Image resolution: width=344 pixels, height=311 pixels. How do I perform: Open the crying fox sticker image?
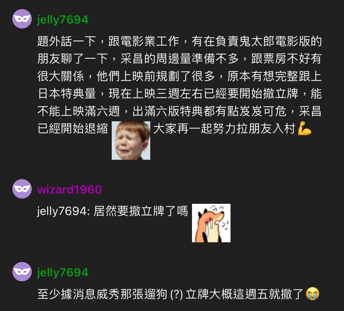pos(211,223)
